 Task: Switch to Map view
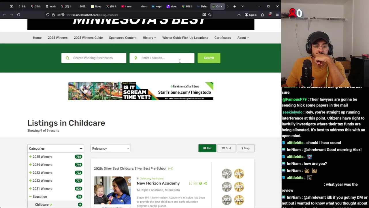[246, 148]
